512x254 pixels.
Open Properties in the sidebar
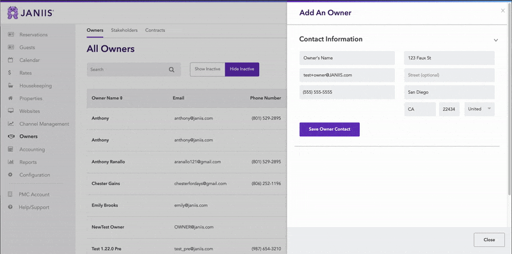point(31,98)
